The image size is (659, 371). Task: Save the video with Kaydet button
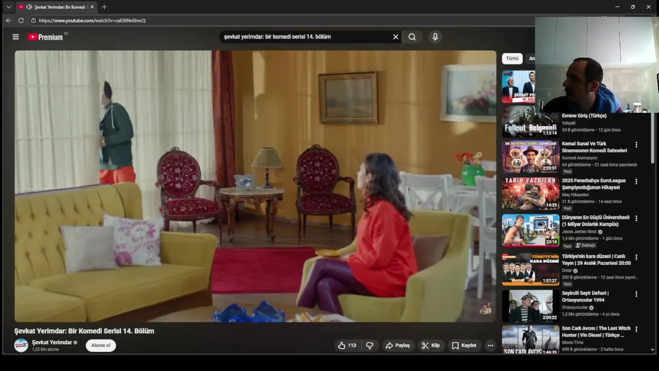(x=464, y=345)
